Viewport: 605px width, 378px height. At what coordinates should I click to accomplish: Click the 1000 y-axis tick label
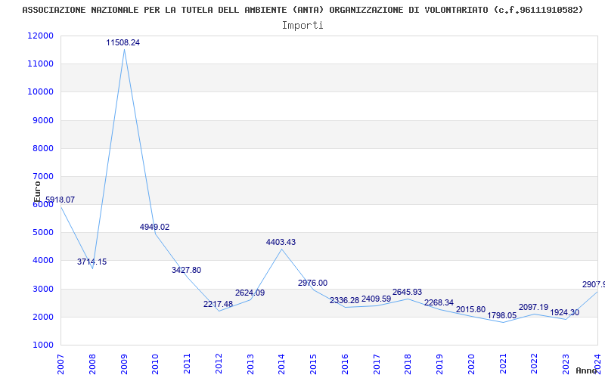(42, 345)
